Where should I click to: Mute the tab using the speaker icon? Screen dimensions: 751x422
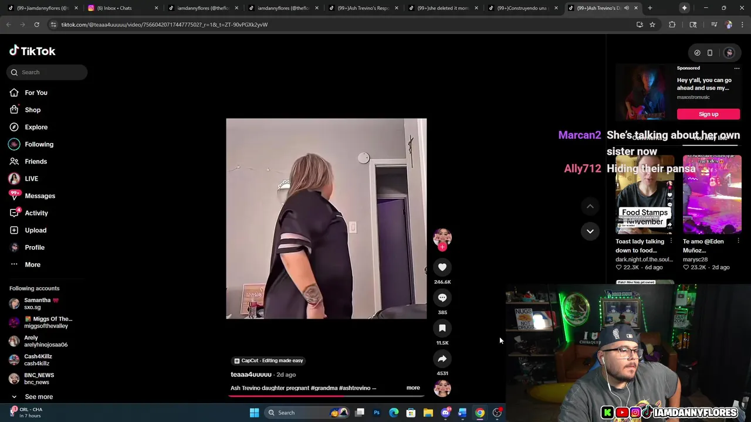click(626, 8)
